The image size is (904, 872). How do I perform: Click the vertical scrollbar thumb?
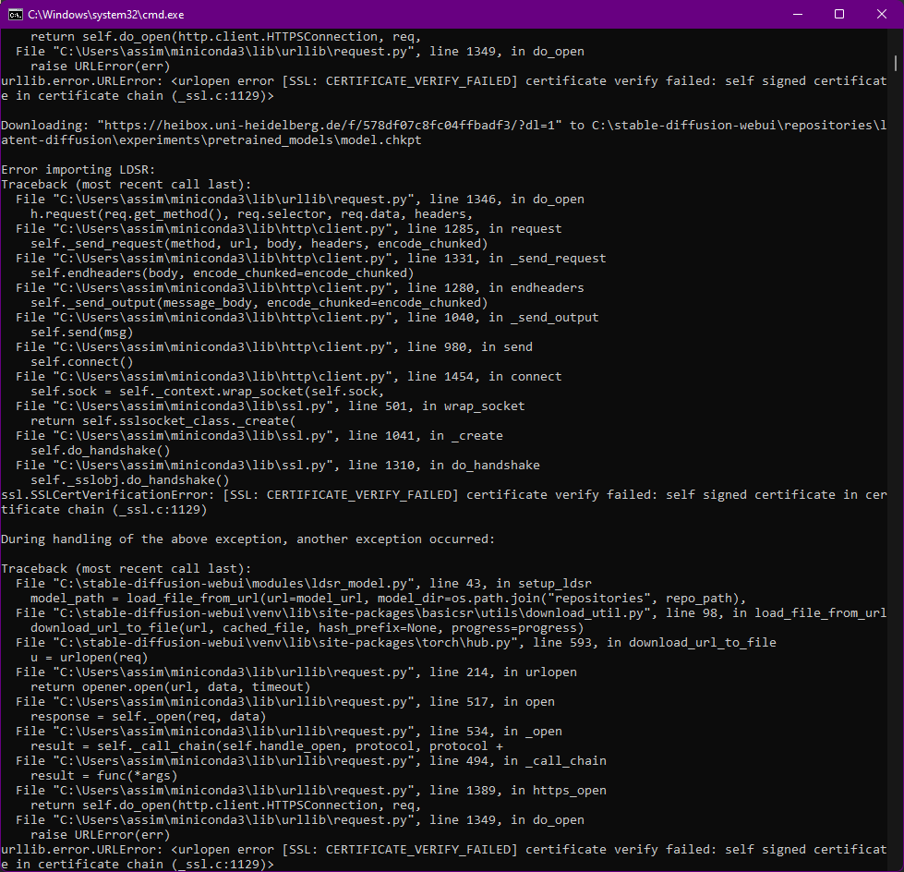897,65
